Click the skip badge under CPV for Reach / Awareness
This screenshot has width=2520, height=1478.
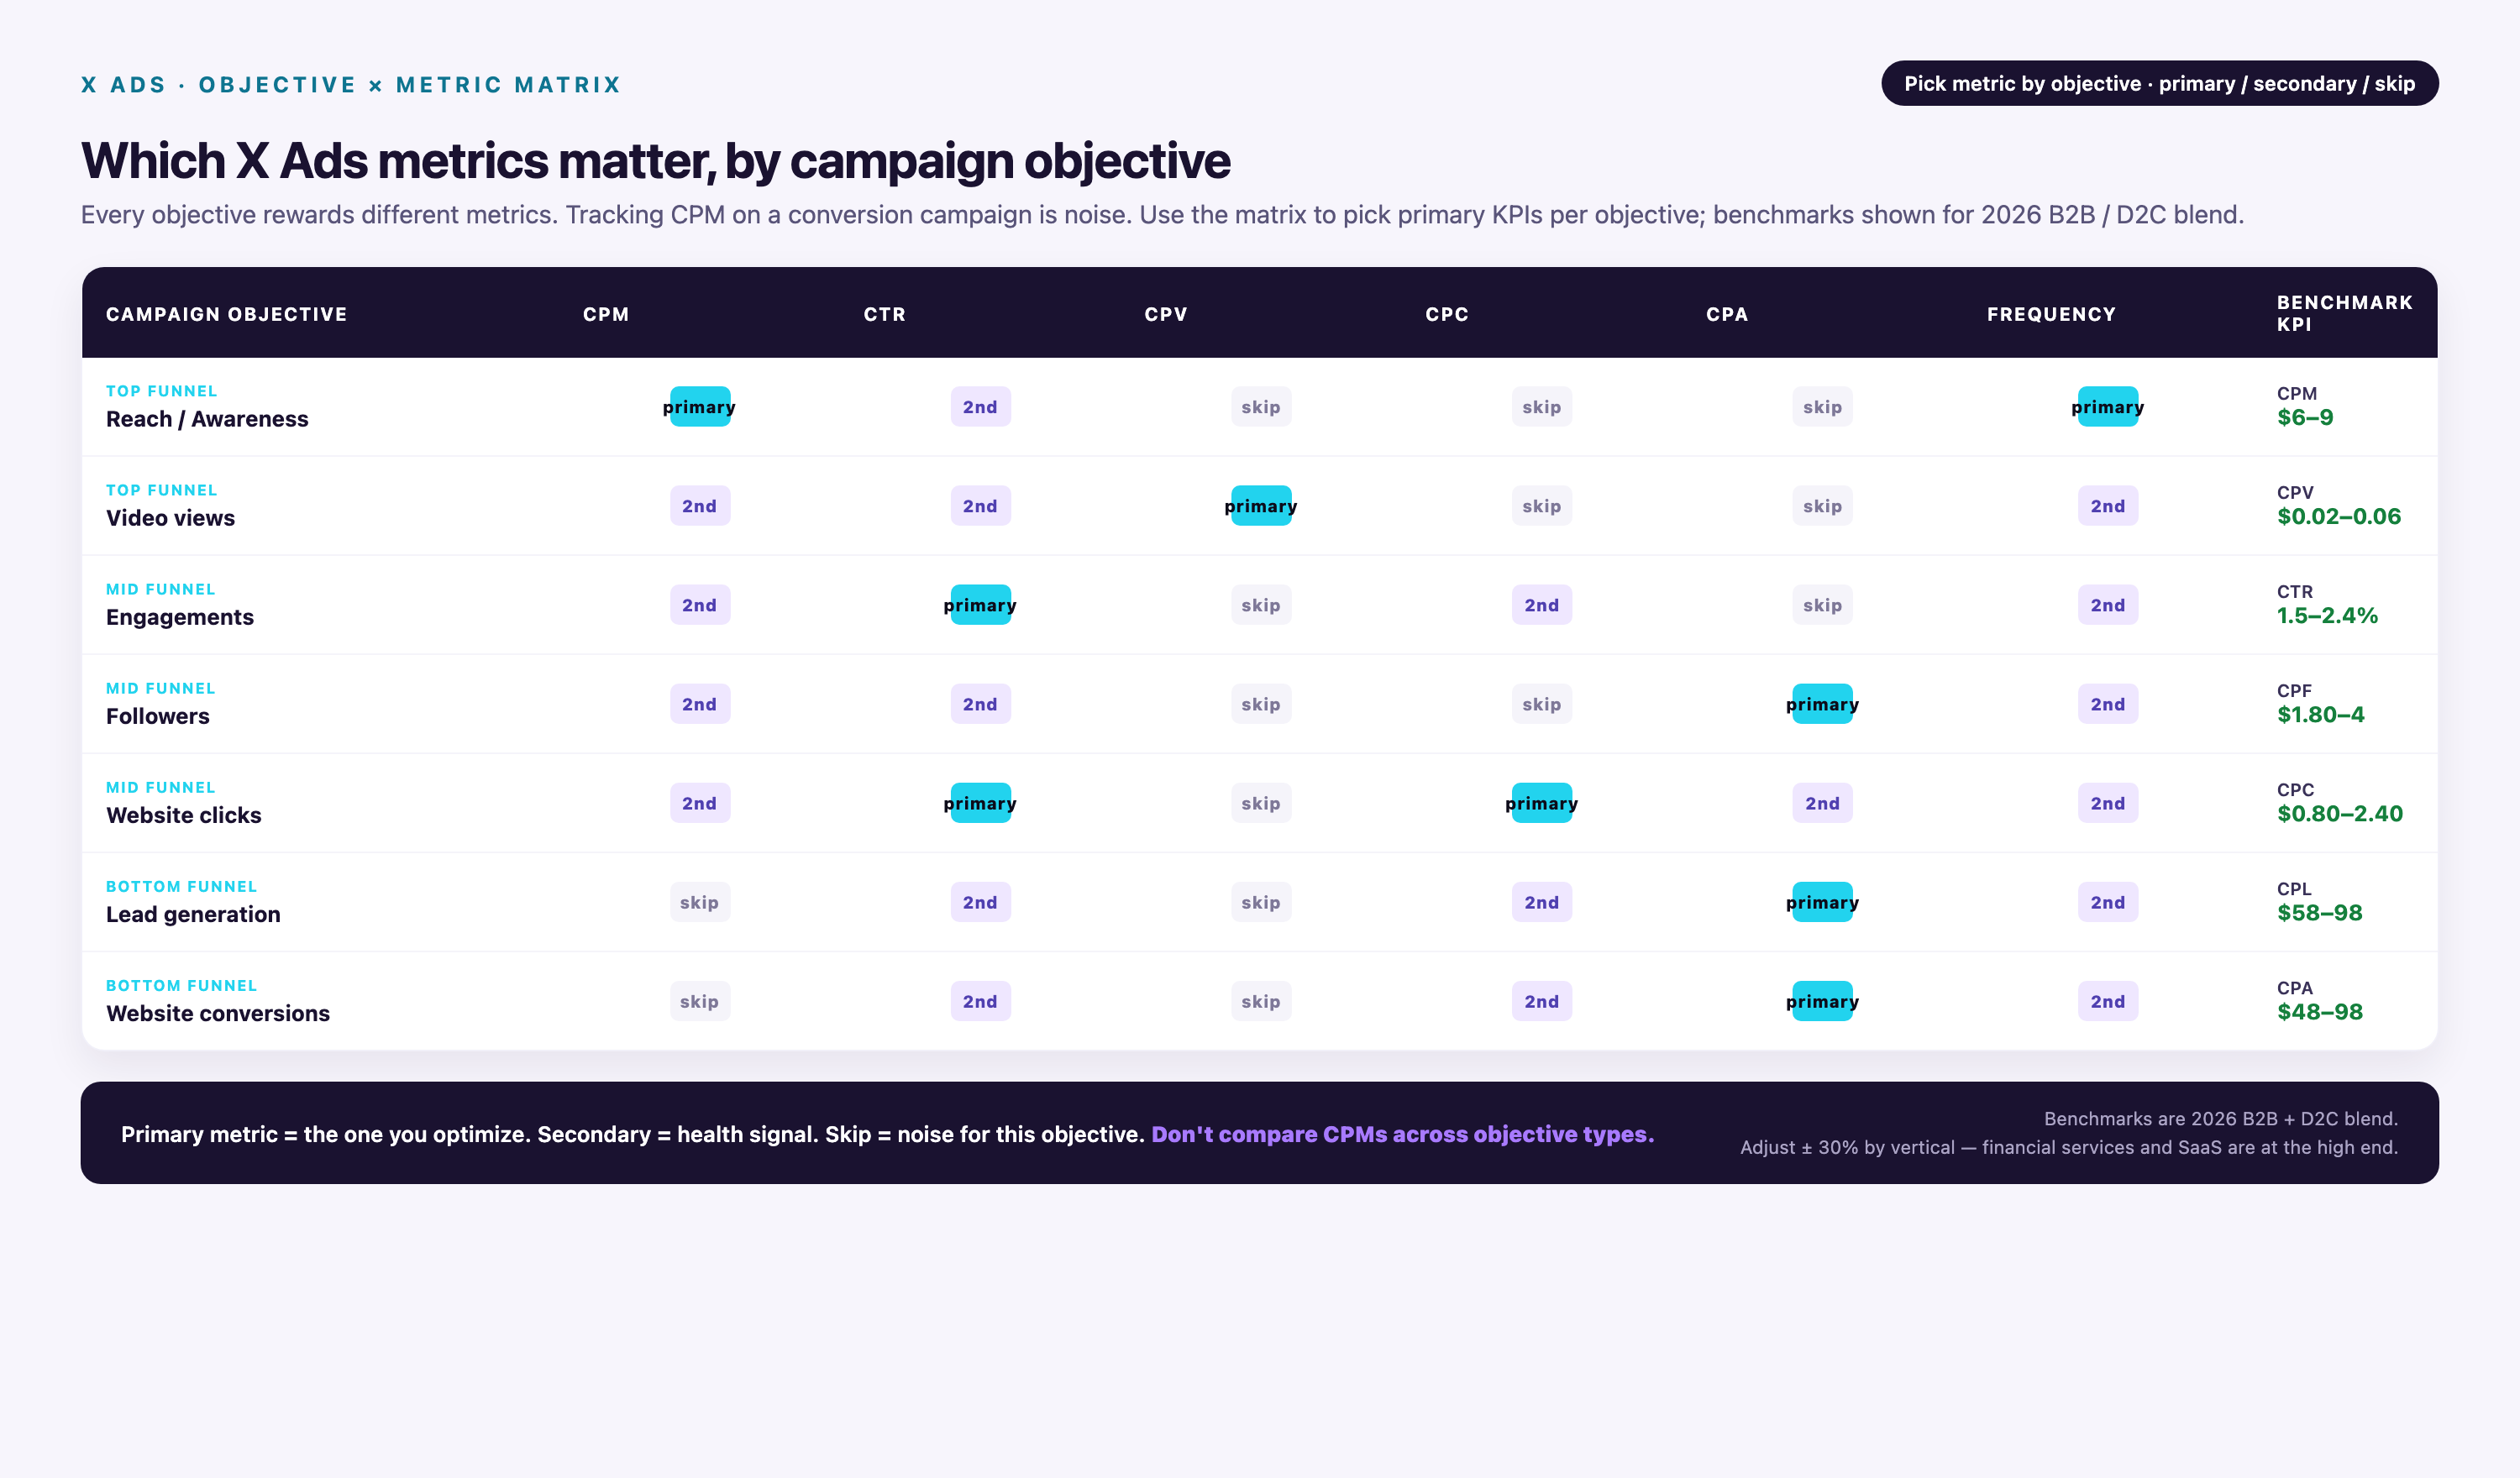tap(1261, 407)
